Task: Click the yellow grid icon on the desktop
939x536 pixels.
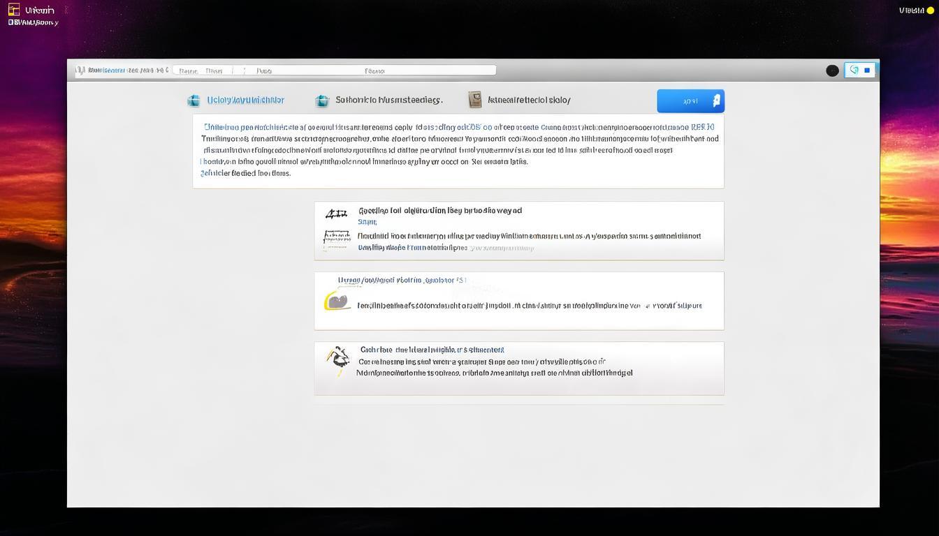Action: (14, 10)
